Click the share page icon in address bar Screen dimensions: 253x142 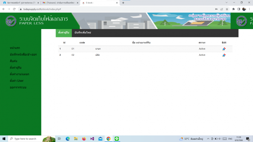click(221, 9)
